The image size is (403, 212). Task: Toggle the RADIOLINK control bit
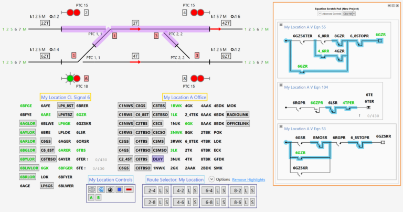[238, 114]
